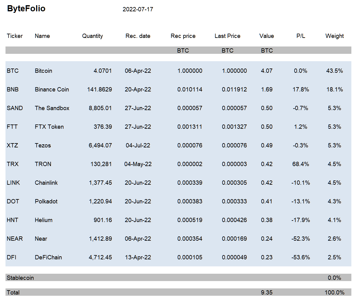
Task: Click TRX P/L value 68.4%
Action: [301, 164]
